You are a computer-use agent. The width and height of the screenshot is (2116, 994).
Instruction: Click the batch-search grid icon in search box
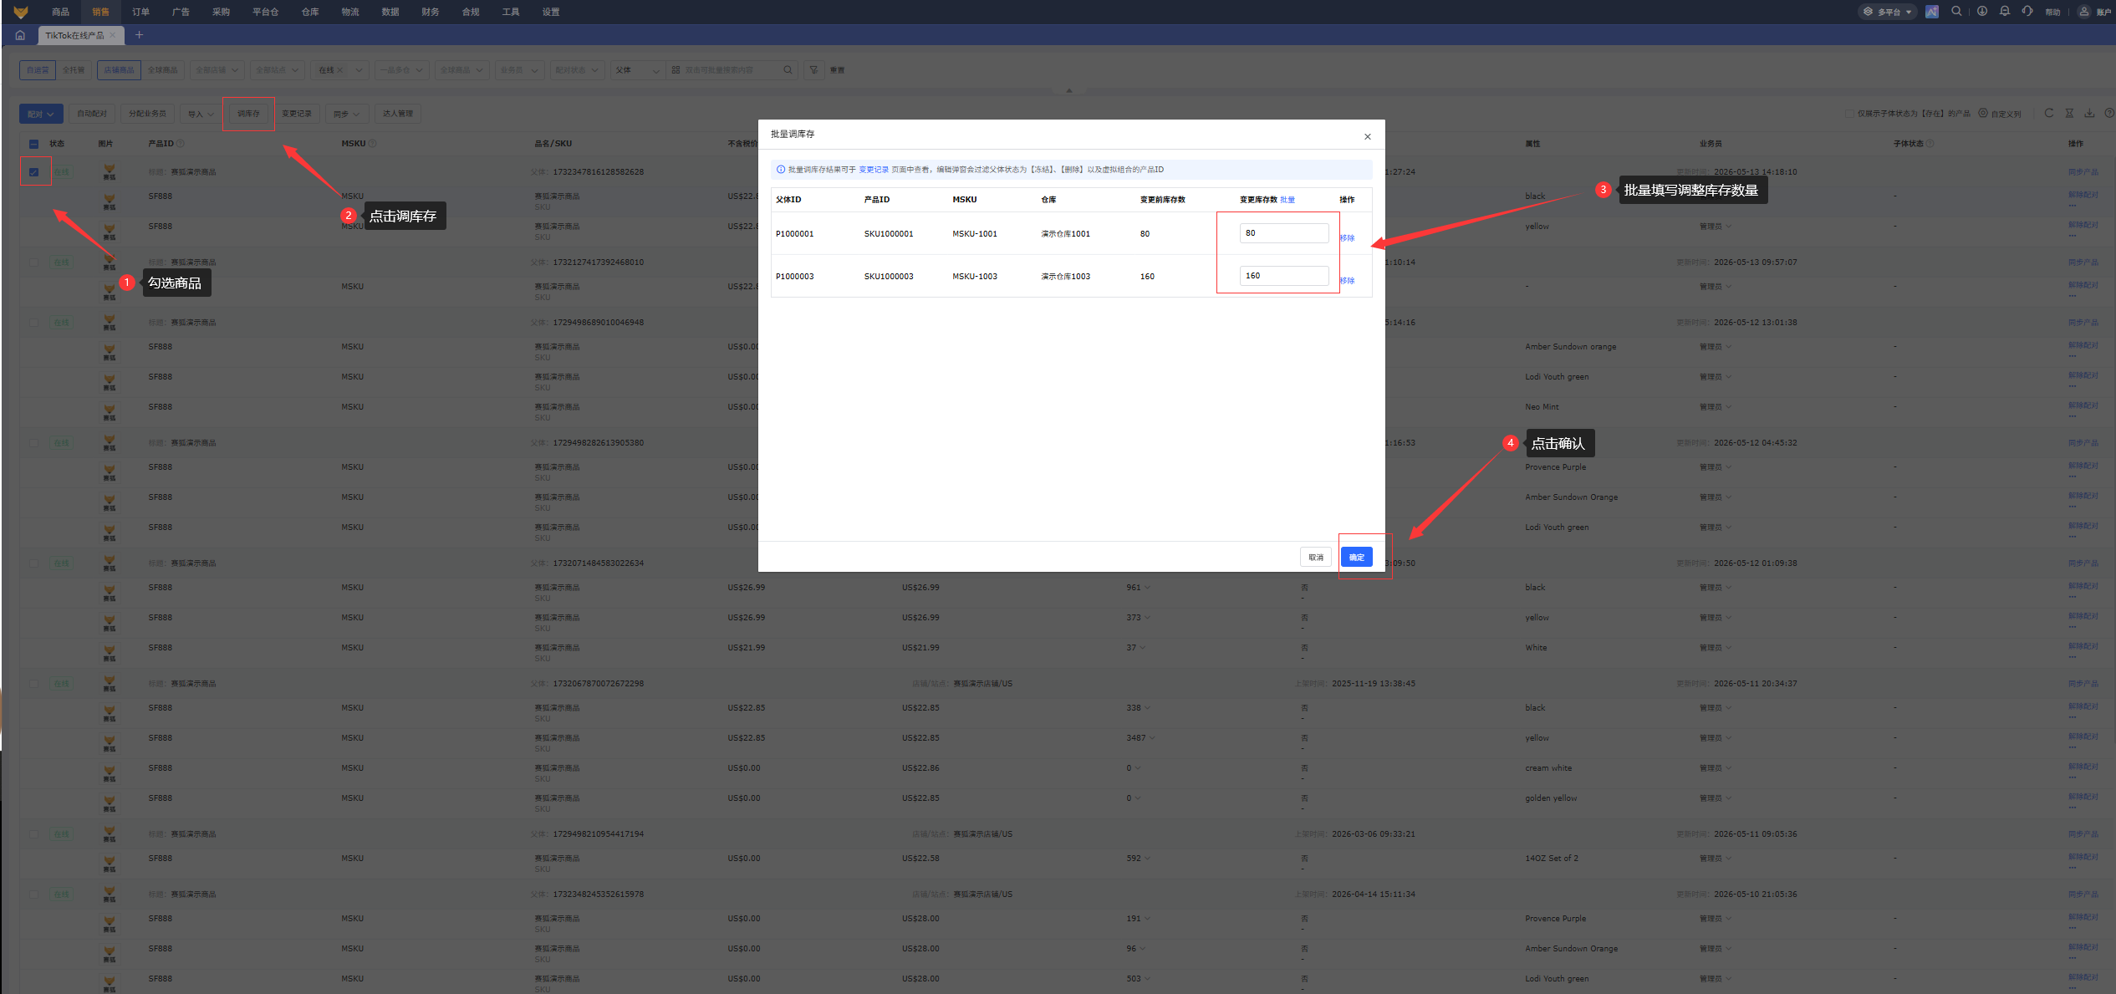coord(676,70)
